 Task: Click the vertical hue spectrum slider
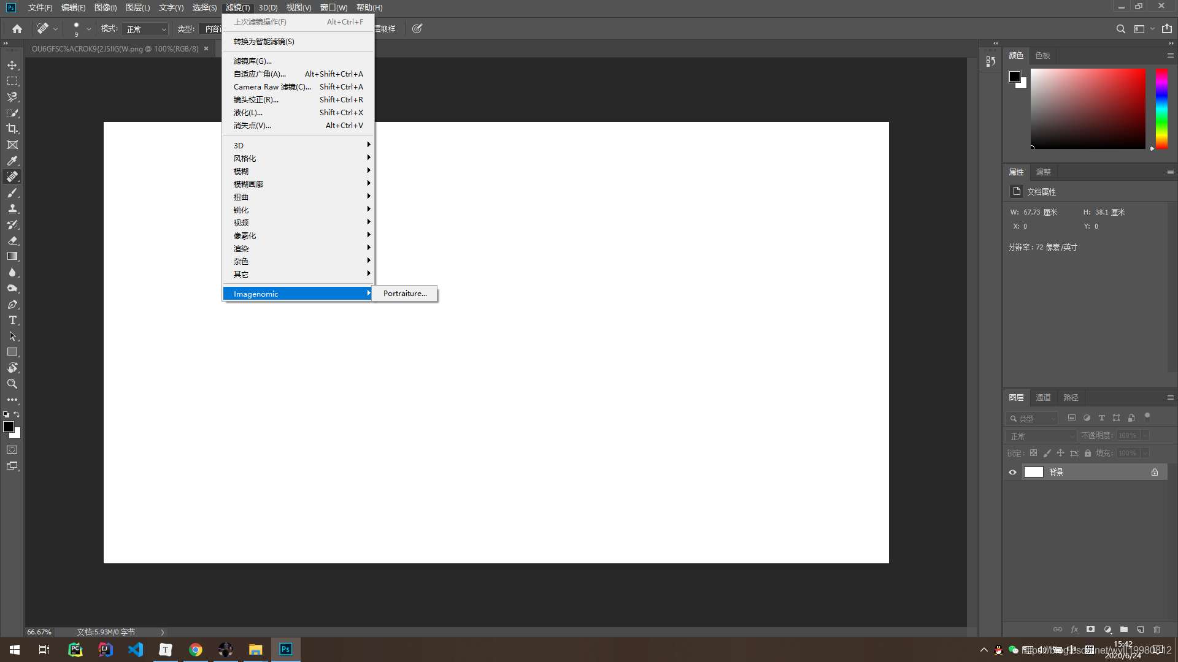(1161, 108)
